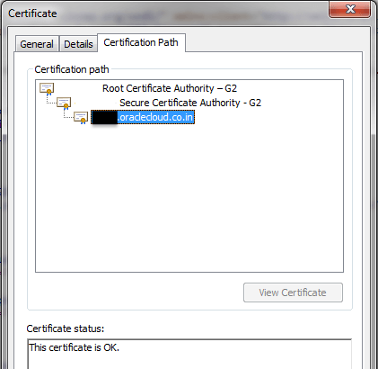Click the 'This certificate is OK.' status text
This screenshot has width=378, height=369.
(75, 347)
